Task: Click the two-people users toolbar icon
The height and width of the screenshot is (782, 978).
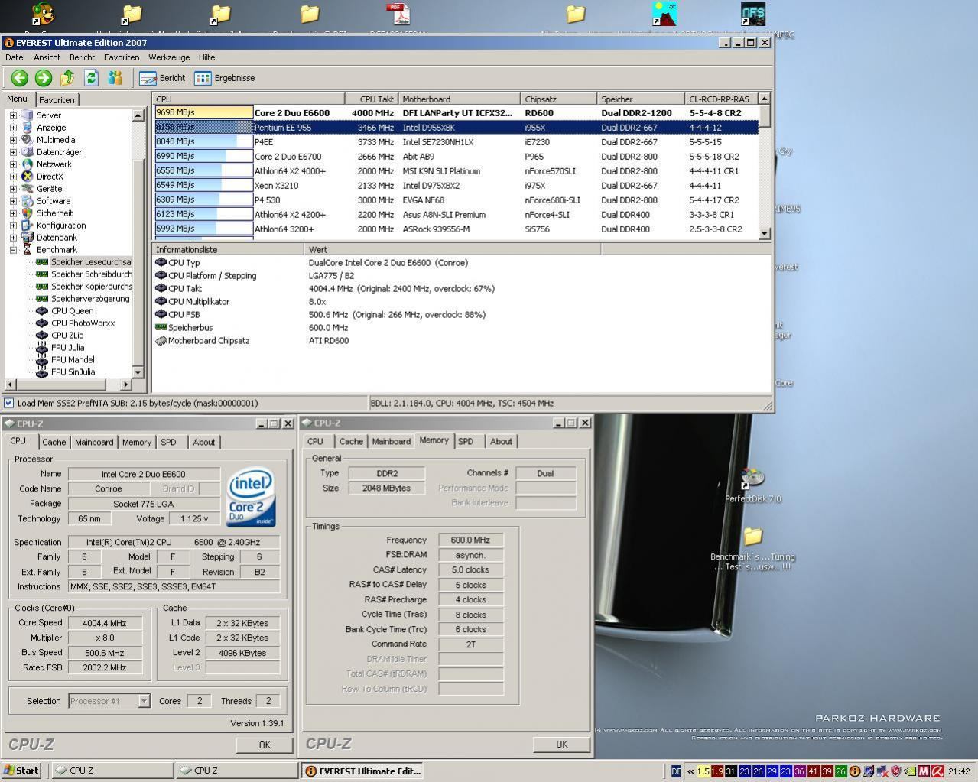Action: 115,77
